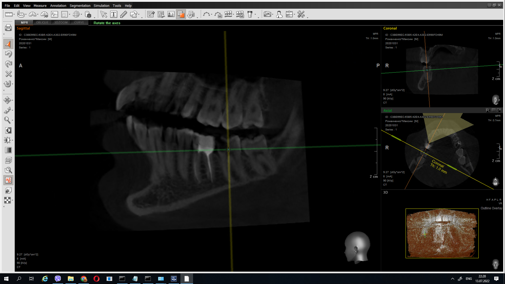Select the pencil draw tool

pyautogui.click(x=123, y=14)
